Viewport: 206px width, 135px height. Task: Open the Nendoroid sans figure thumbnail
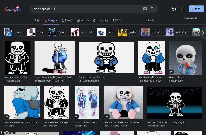click(185, 58)
